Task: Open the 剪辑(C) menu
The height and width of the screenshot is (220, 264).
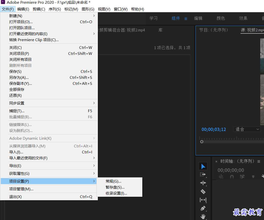Action: [x=39, y=9]
